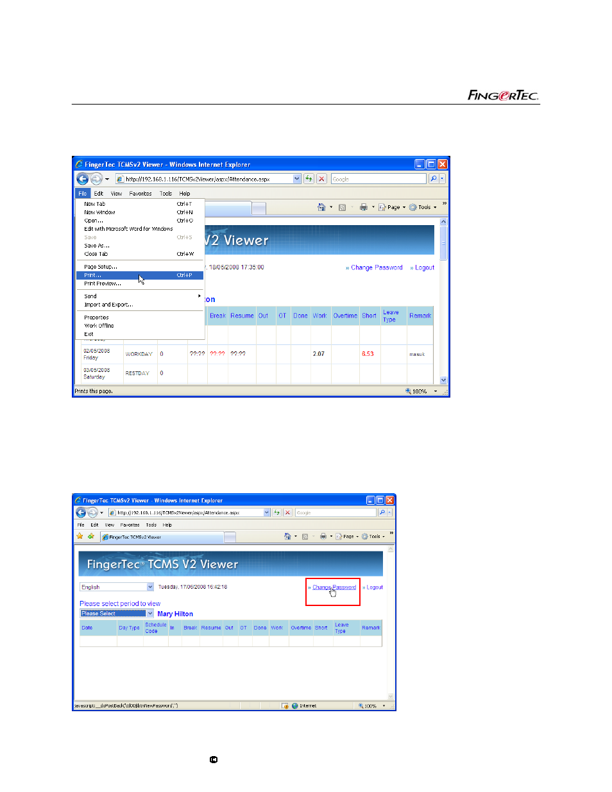Open Help menu in upper browser
Screen dimensions: 612x792
pos(185,193)
